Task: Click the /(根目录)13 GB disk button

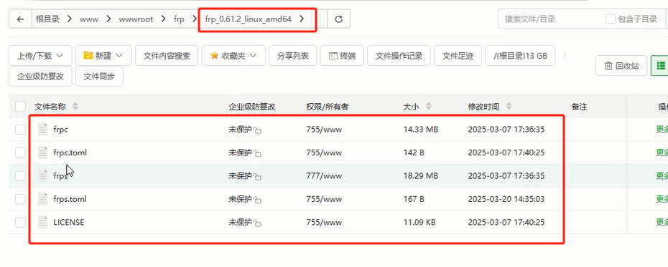Action: click(520, 56)
